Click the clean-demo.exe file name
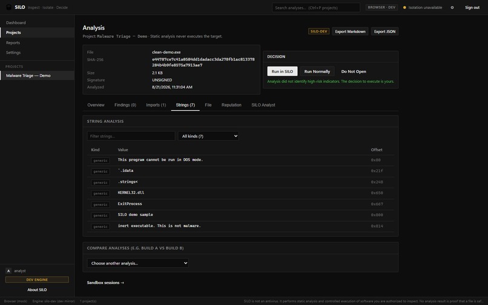Screen dimensions: 488x305 click(166, 52)
